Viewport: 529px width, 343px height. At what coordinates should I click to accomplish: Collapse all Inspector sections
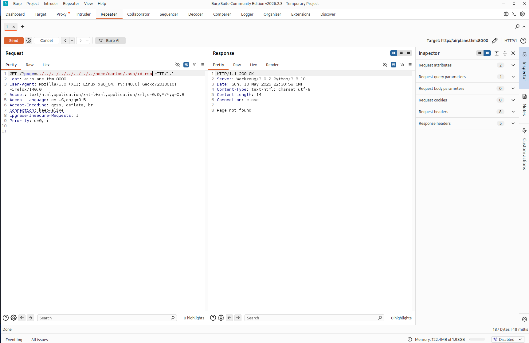coord(505,53)
